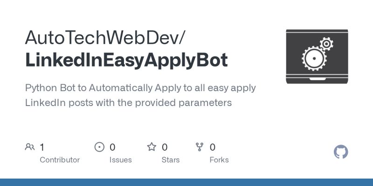Click the Python Bot description text
This screenshot has width=373, height=186.
140,95
